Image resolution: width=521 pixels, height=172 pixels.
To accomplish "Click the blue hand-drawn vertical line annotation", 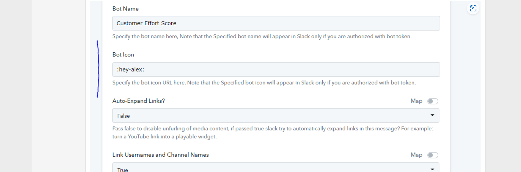I will [98, 69].
